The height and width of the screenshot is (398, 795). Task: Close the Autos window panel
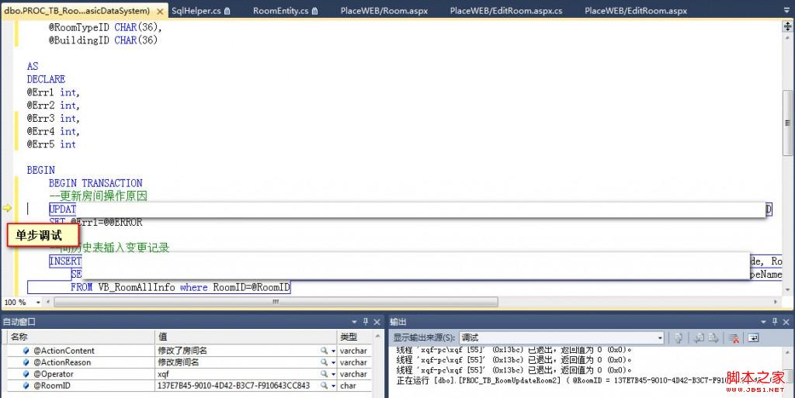pyautogui.click(x=377, y=321)
